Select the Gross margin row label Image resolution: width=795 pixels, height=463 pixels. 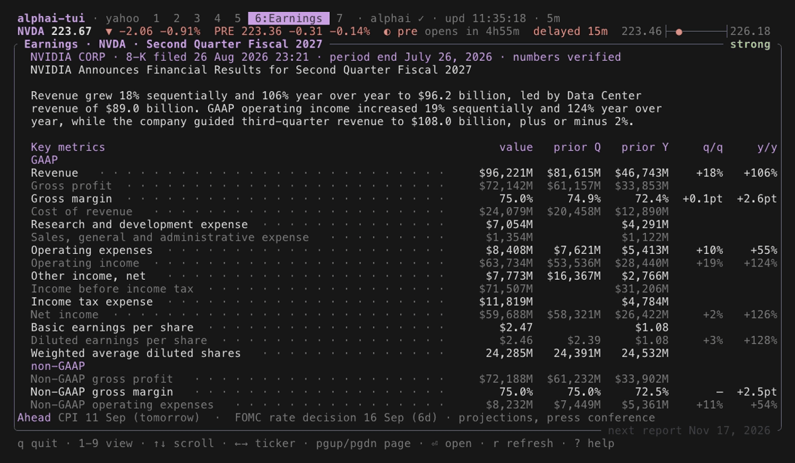tap(72, 199)
